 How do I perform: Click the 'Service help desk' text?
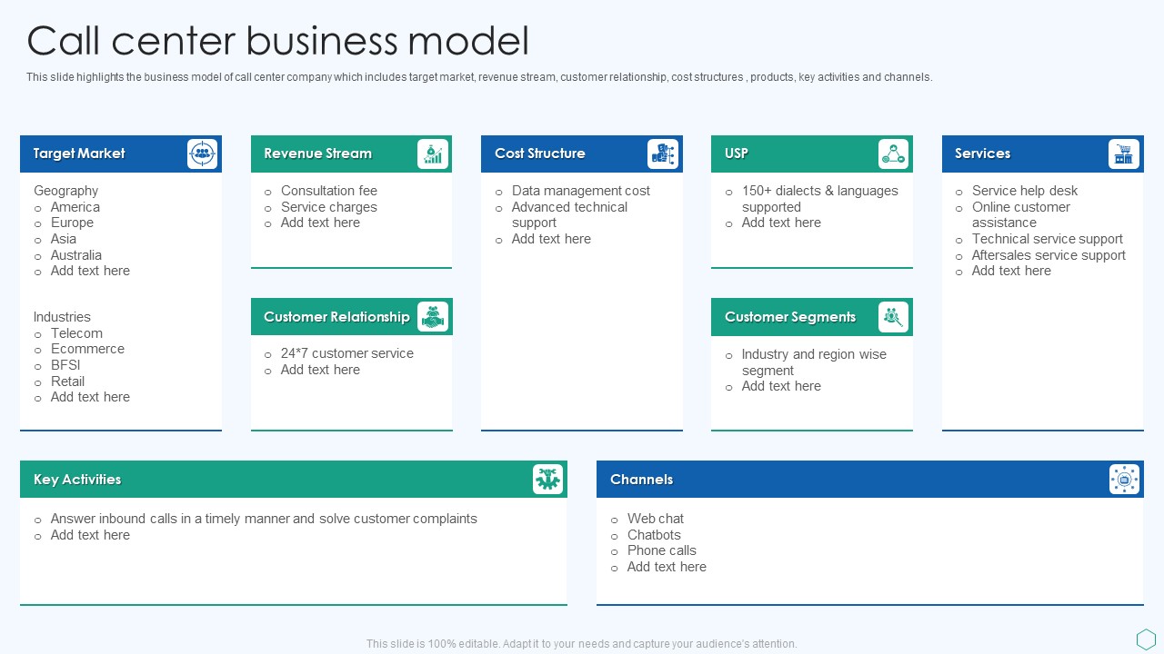click(x=1025, y=191)
